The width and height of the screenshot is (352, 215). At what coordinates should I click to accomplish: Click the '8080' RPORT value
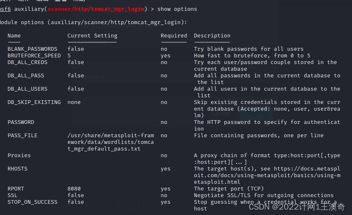pyautogui.click(x=74, y=189)
